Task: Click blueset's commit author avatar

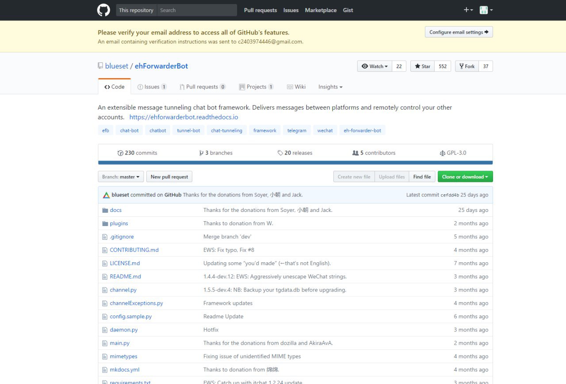Action: coord(107,195)
